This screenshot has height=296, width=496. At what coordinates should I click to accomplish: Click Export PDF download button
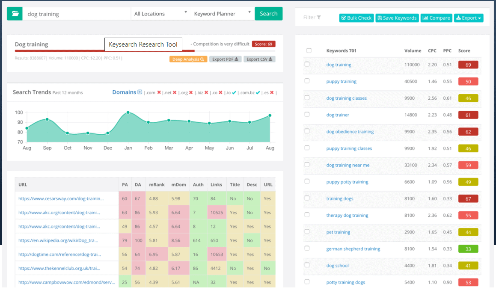225,59
